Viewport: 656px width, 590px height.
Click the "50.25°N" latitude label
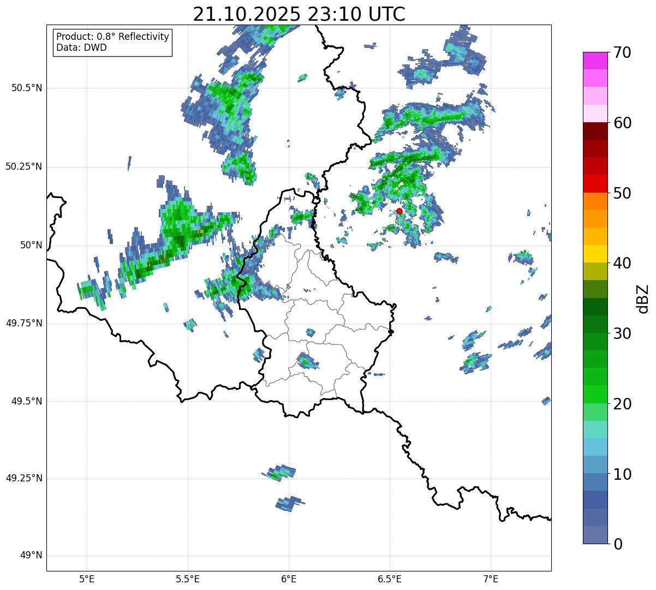tap(24, 166)
